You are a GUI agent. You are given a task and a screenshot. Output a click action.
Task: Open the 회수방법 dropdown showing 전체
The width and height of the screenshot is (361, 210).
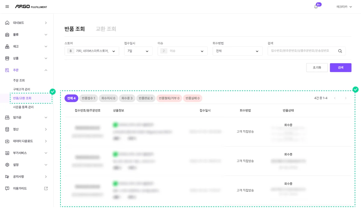click(237, 51)
